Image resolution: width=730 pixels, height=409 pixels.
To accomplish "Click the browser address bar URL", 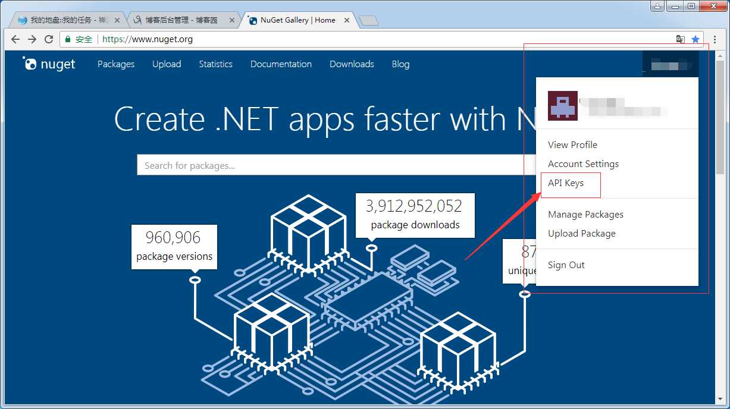I will tap(148, 39).
